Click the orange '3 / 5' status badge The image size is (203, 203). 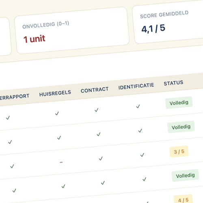tap(179, 151)
